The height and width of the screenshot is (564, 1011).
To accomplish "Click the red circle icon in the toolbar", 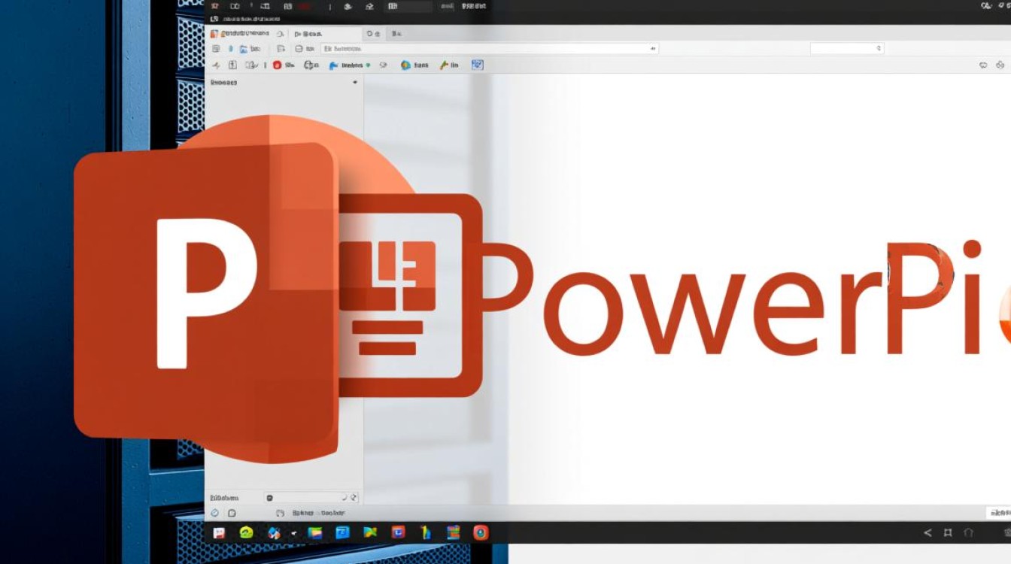I will point(277,65).
